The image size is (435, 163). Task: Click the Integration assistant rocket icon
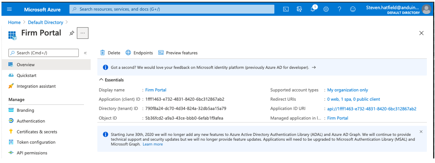click(11, 86)
